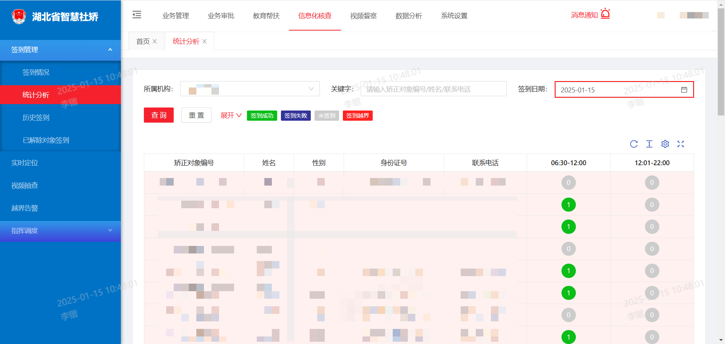
Task: Click the row density height icon
Action: coord(649,144)
